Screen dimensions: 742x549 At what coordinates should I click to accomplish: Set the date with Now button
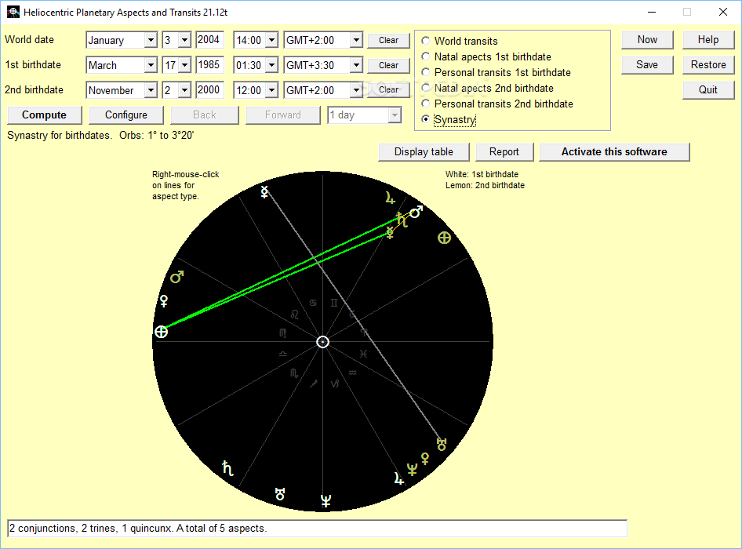tap(647, 40)
